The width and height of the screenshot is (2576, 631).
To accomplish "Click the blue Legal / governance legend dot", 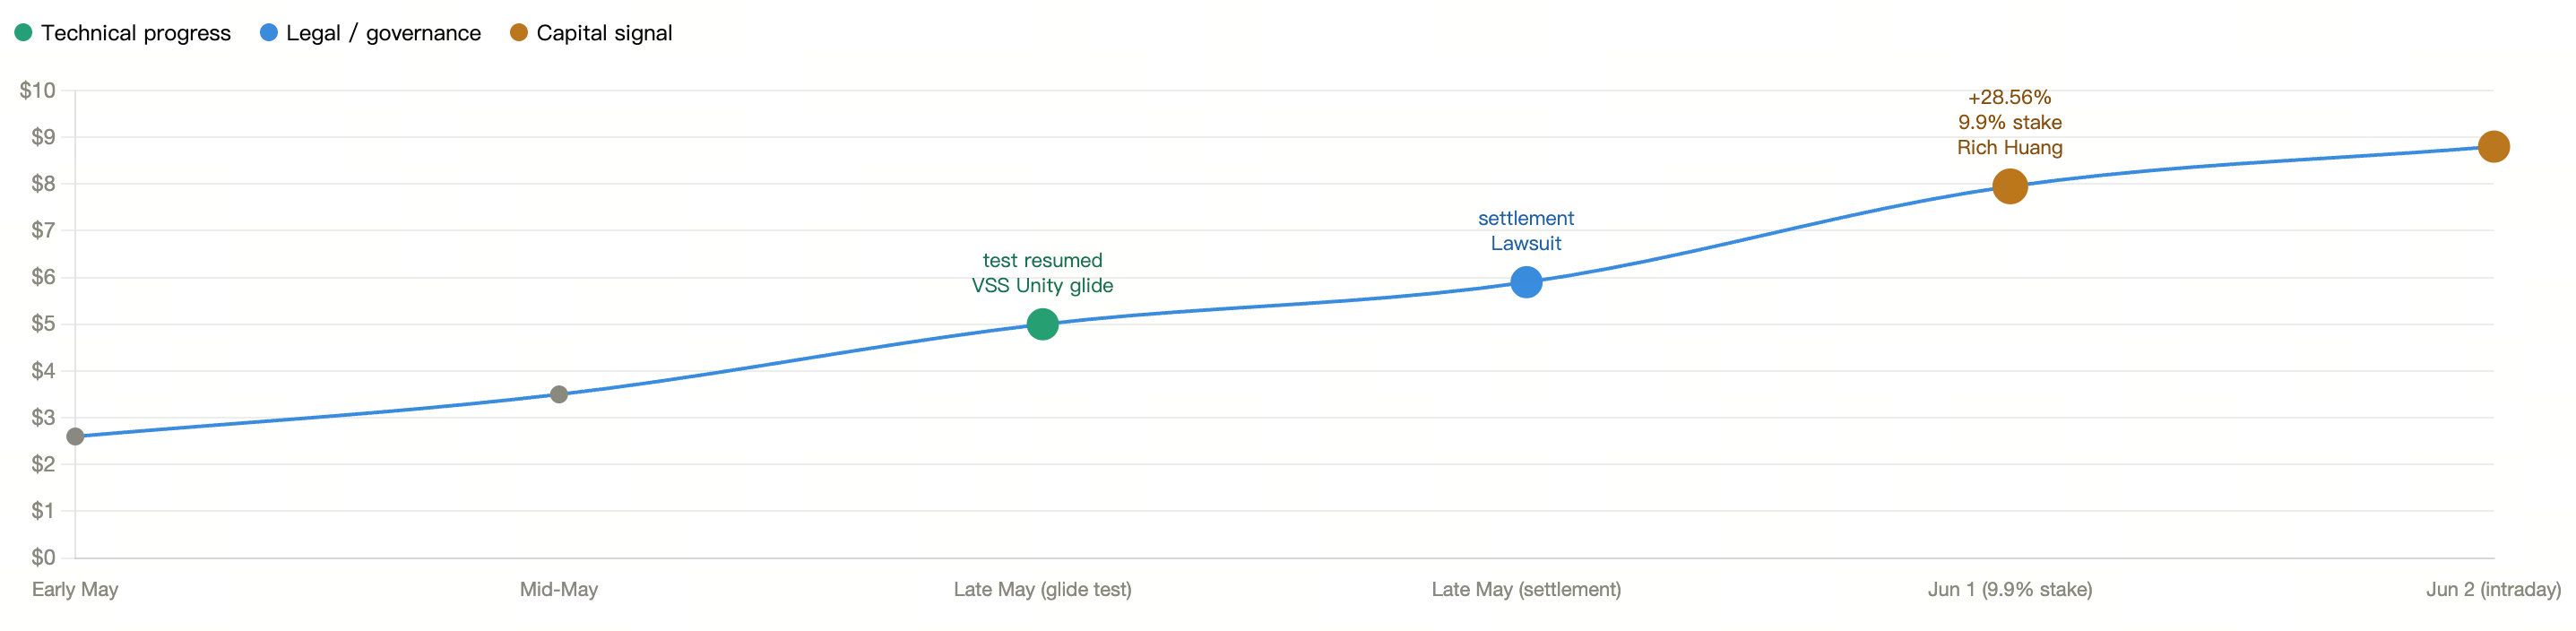I will 268,33.
